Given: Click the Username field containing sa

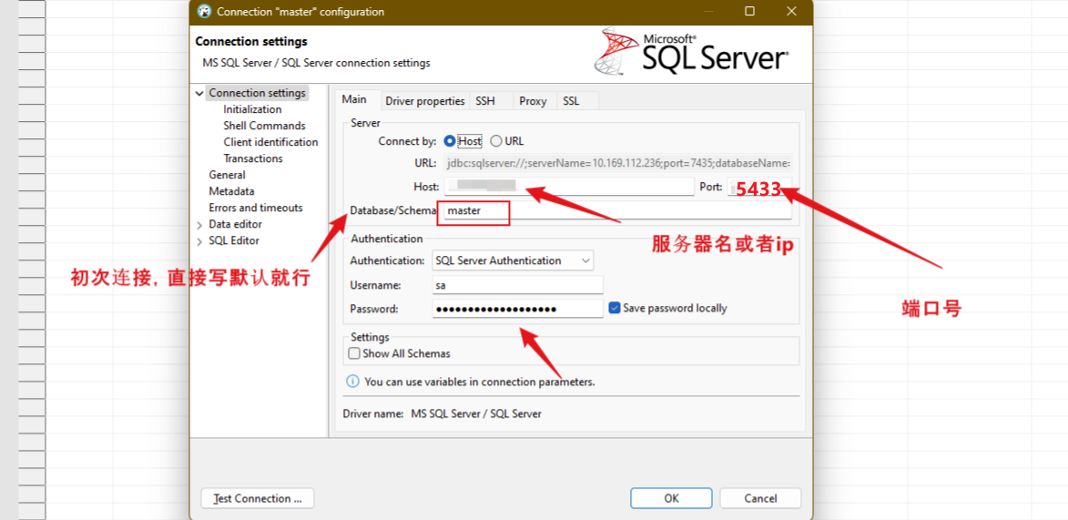Looking at the screenshot, I should [518, 285].
